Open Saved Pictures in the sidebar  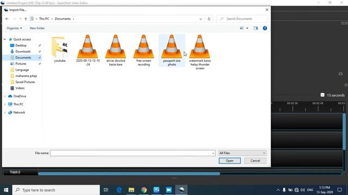[x=25, y=82]
